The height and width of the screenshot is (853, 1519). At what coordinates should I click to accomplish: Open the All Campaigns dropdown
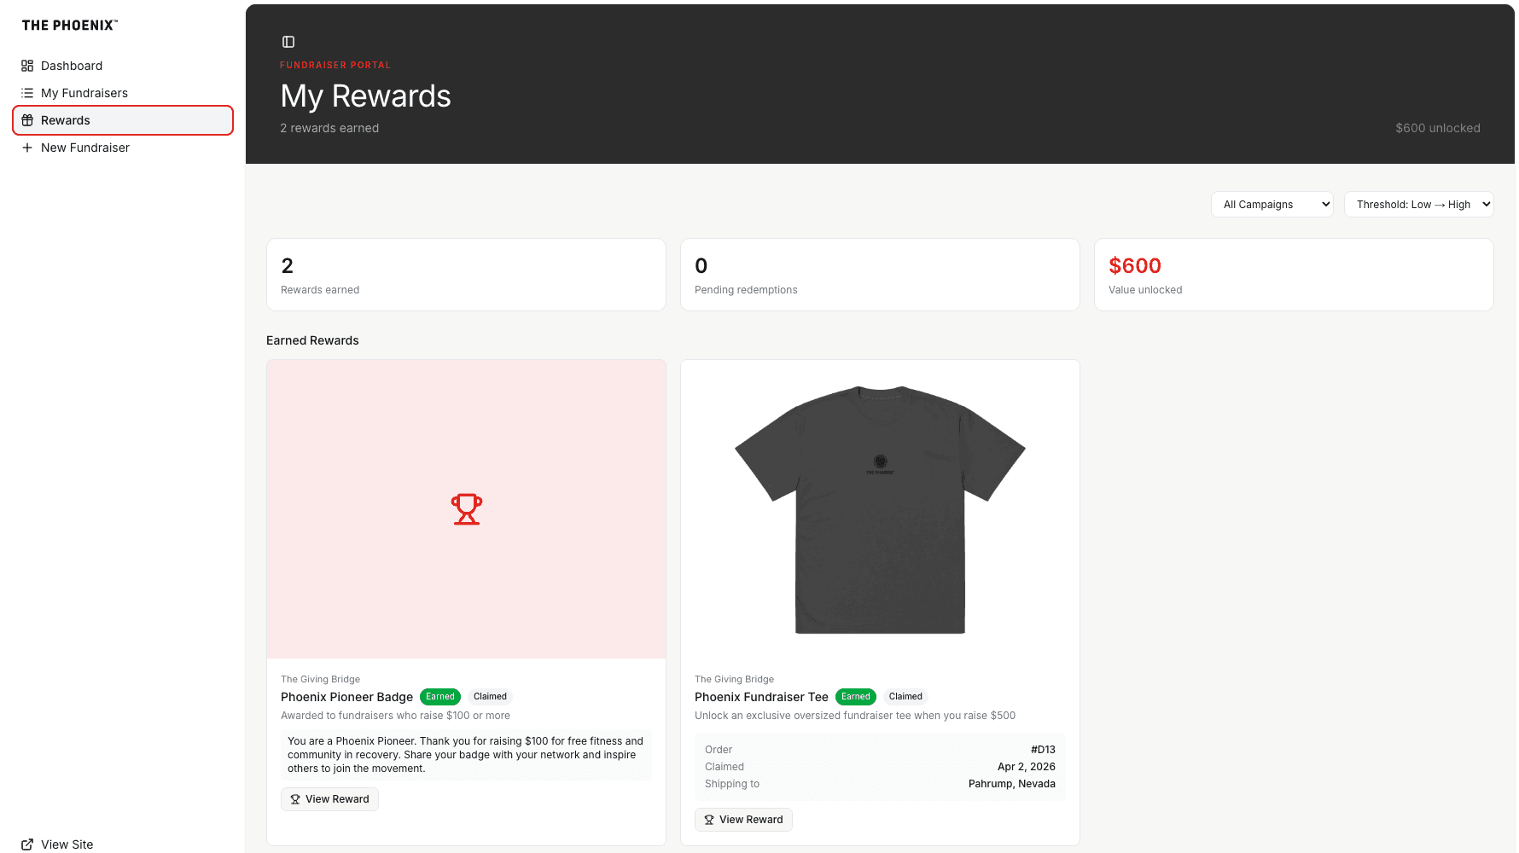(x=1272, y=205)
